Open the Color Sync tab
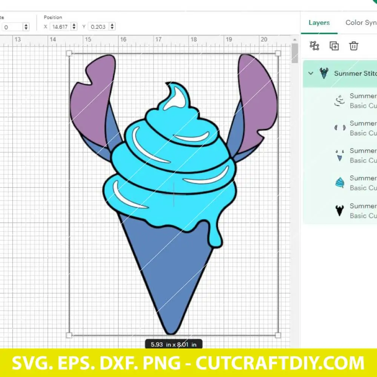 tap(361, 23)
